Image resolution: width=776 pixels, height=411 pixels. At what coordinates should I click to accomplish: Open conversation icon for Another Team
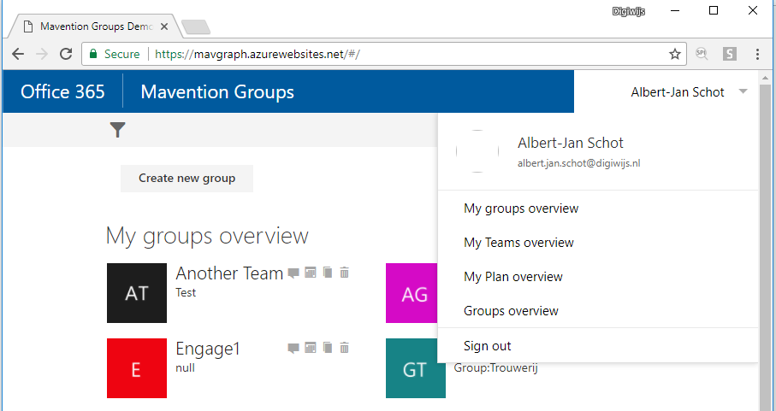tap(293, 273)
